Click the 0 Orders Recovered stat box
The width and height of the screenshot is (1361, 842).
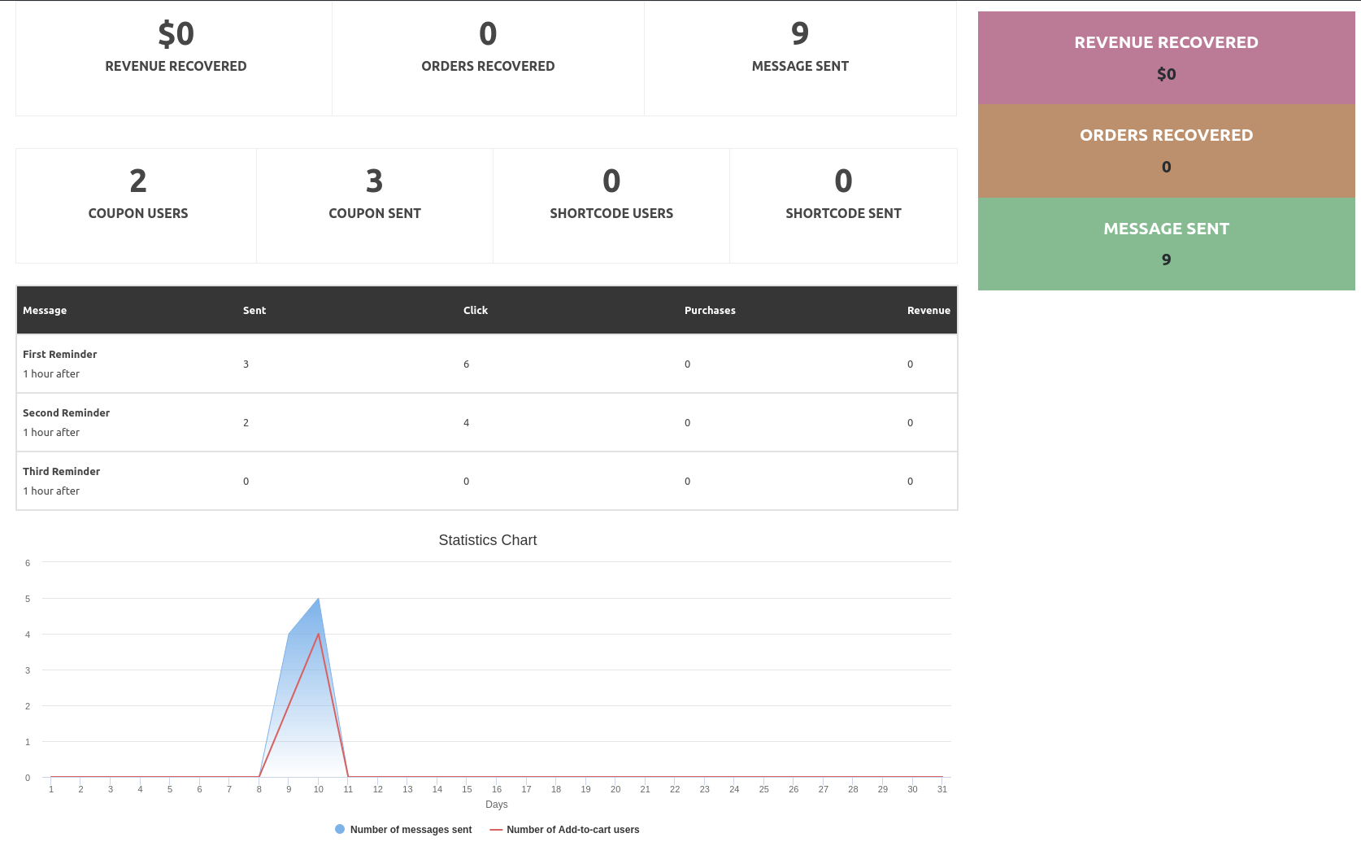coord(488,59)
